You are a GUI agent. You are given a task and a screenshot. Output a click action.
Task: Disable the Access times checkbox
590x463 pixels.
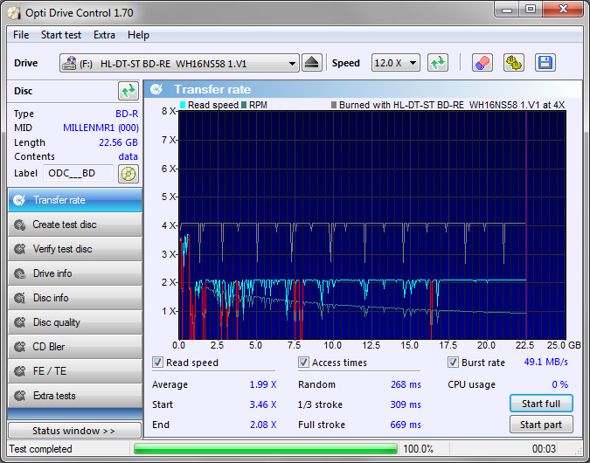(304, 363)
